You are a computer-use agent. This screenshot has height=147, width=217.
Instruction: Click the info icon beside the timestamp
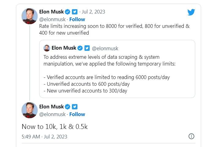point(191,136)
